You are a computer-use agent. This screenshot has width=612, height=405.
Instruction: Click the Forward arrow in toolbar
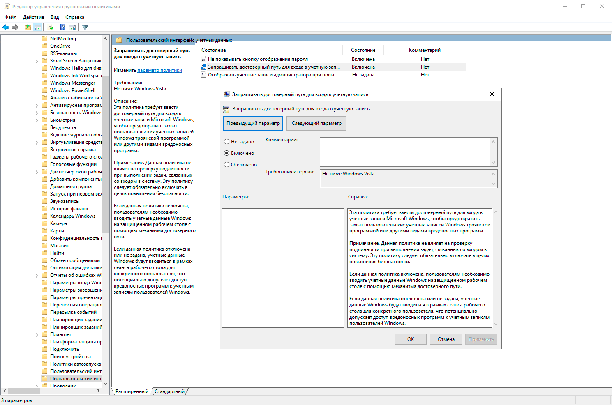[15, 28]
